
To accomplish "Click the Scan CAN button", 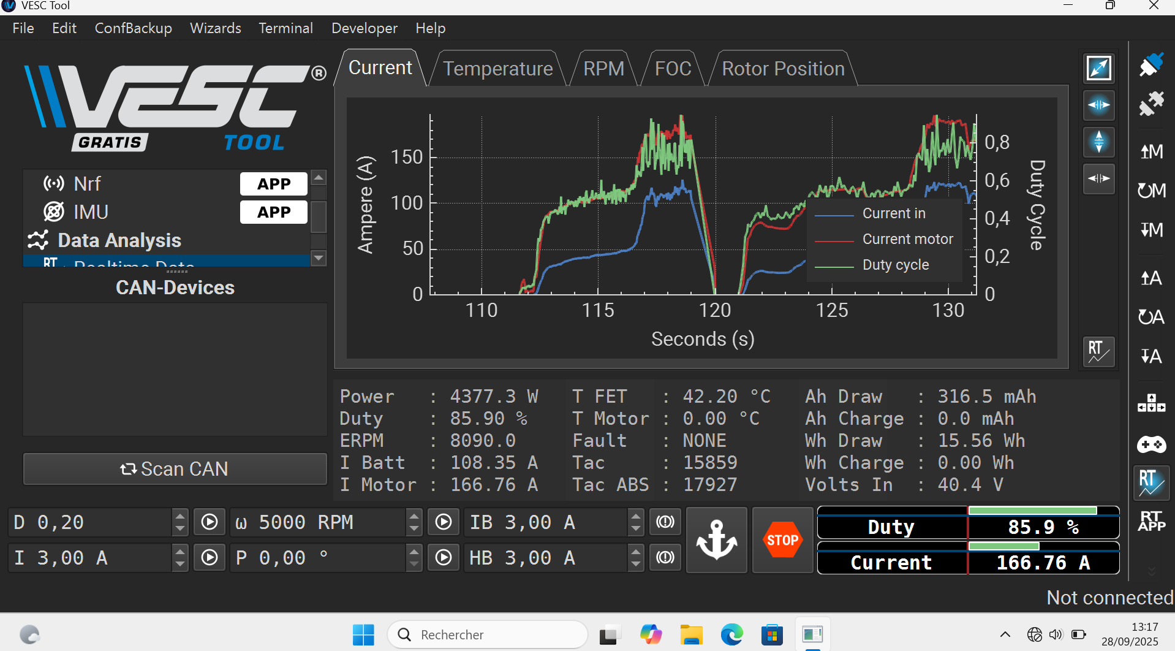I will click(x=175, y=469).
